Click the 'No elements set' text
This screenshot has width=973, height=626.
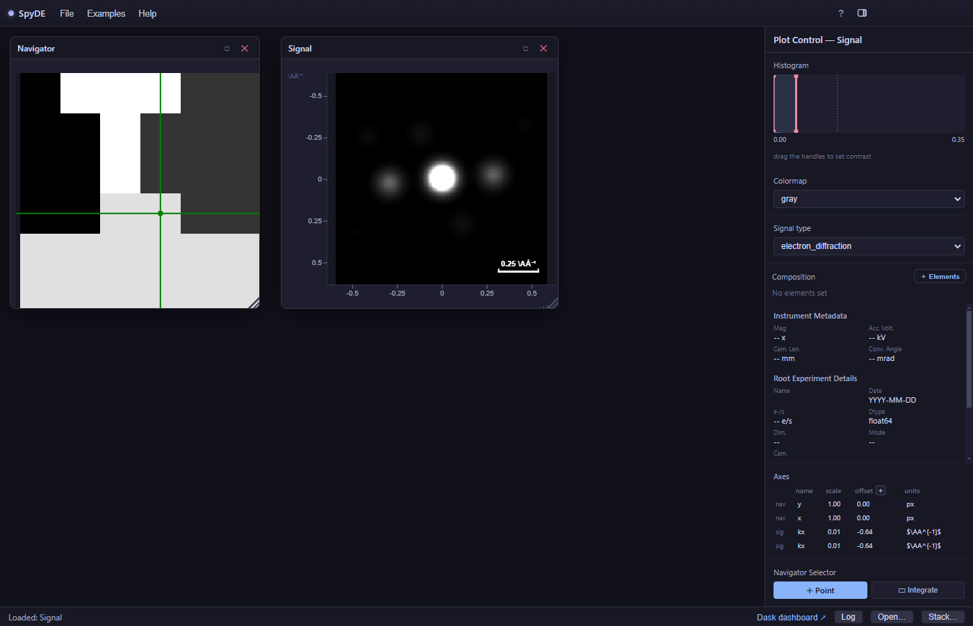799,294
